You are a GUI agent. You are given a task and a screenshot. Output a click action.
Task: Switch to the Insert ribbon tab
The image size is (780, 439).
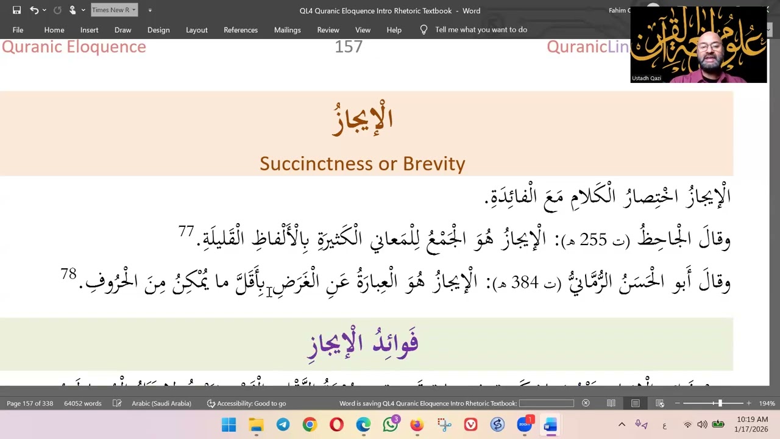(x=89, y=30)
